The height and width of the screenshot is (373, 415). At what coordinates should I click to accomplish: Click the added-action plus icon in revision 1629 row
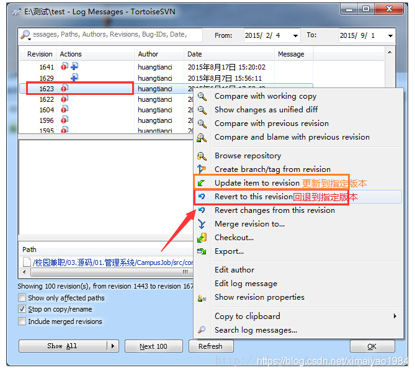point(74,78)
